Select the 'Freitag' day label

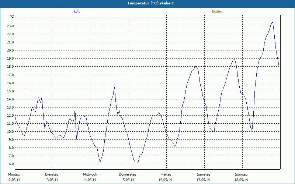(166, 174)
